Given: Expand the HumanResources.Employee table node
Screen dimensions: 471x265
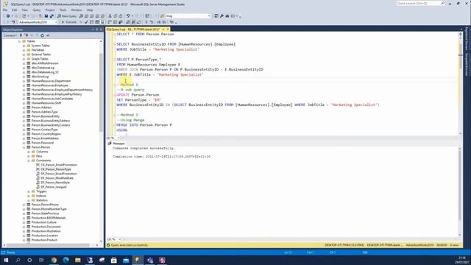Looking at the screenshot, I should click(x=24, y=85).
